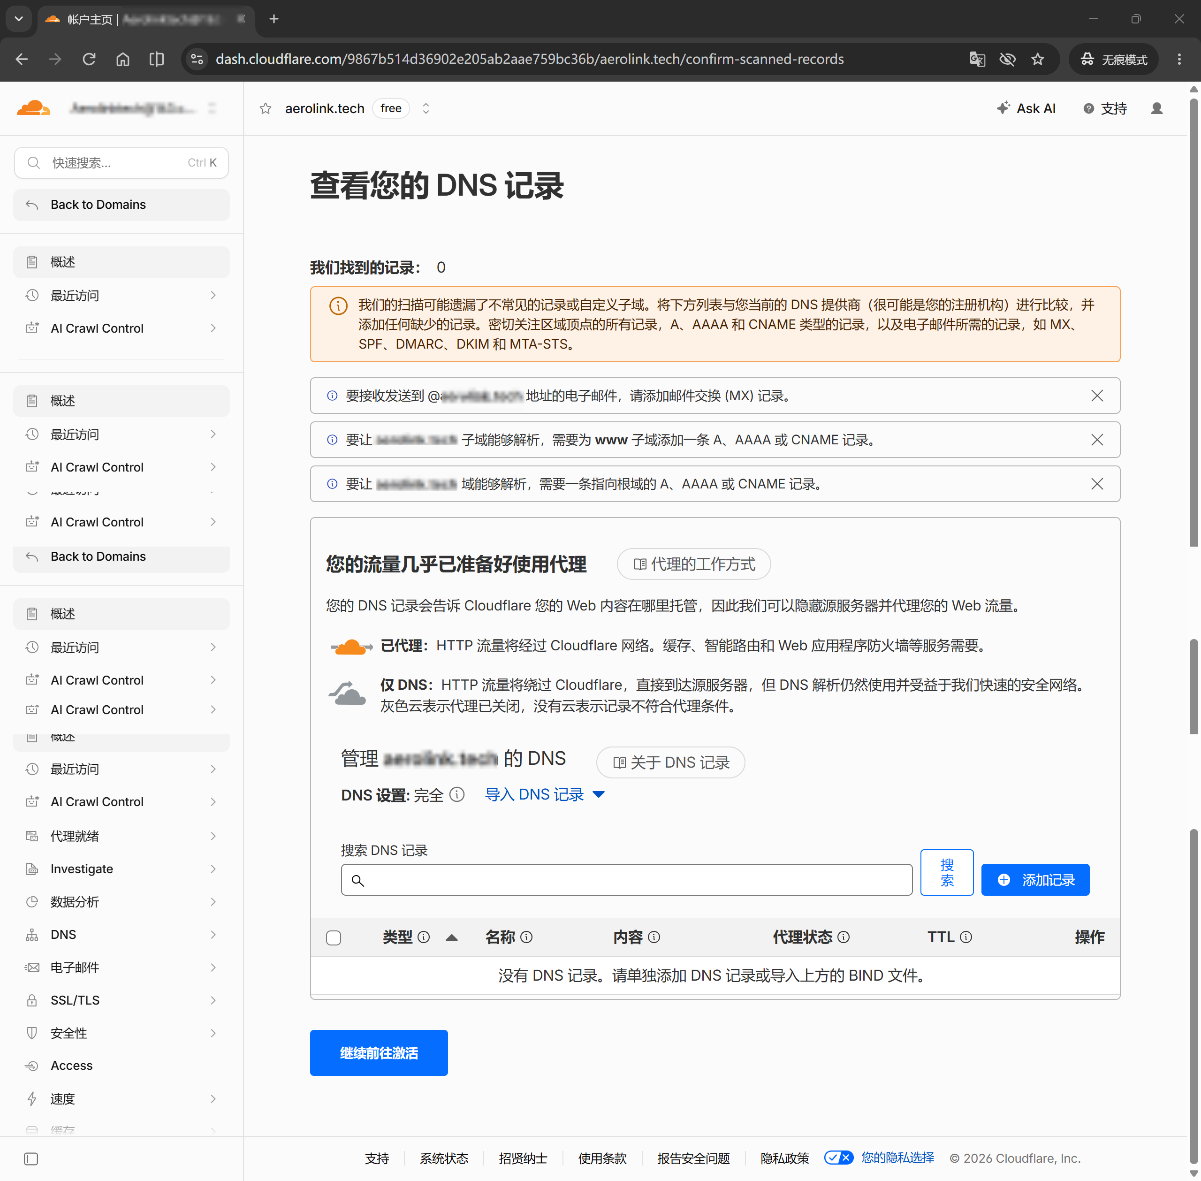This screenshot has width=1201, height=1181.
Task: Open the browser home page icon
Action: [x=123, y=59]
